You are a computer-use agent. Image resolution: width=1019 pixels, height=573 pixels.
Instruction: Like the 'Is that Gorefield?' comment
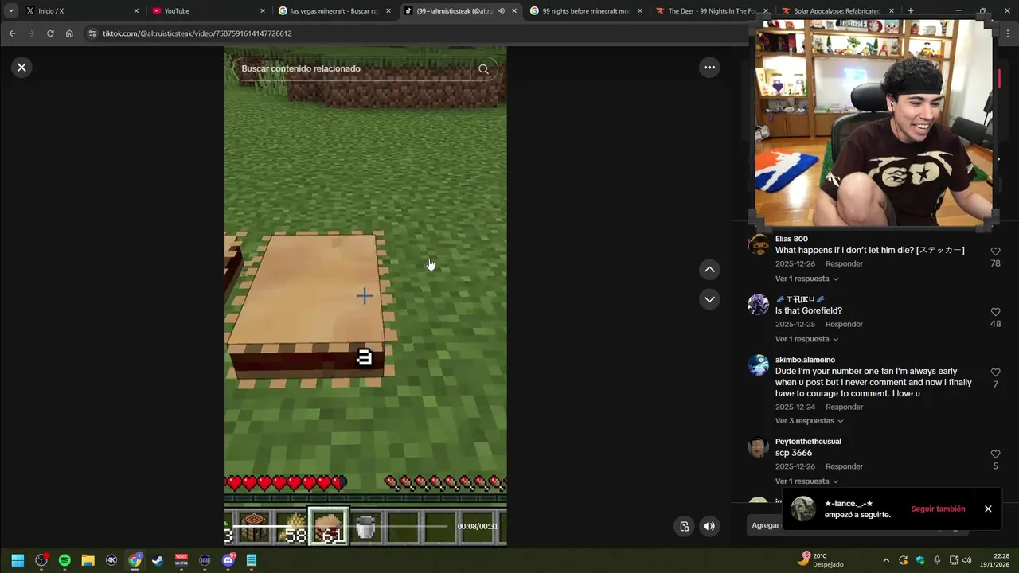[x=995, y=312]
